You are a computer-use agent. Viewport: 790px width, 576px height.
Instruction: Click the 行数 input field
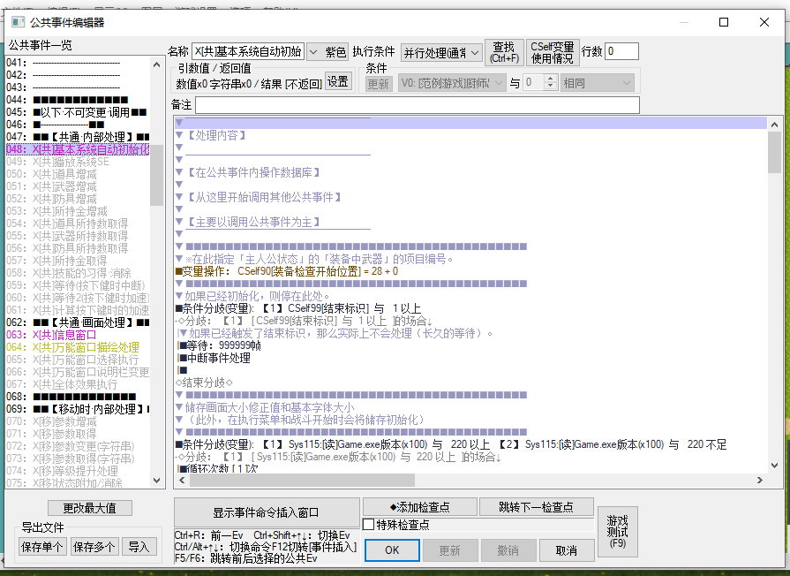[621, 51]
